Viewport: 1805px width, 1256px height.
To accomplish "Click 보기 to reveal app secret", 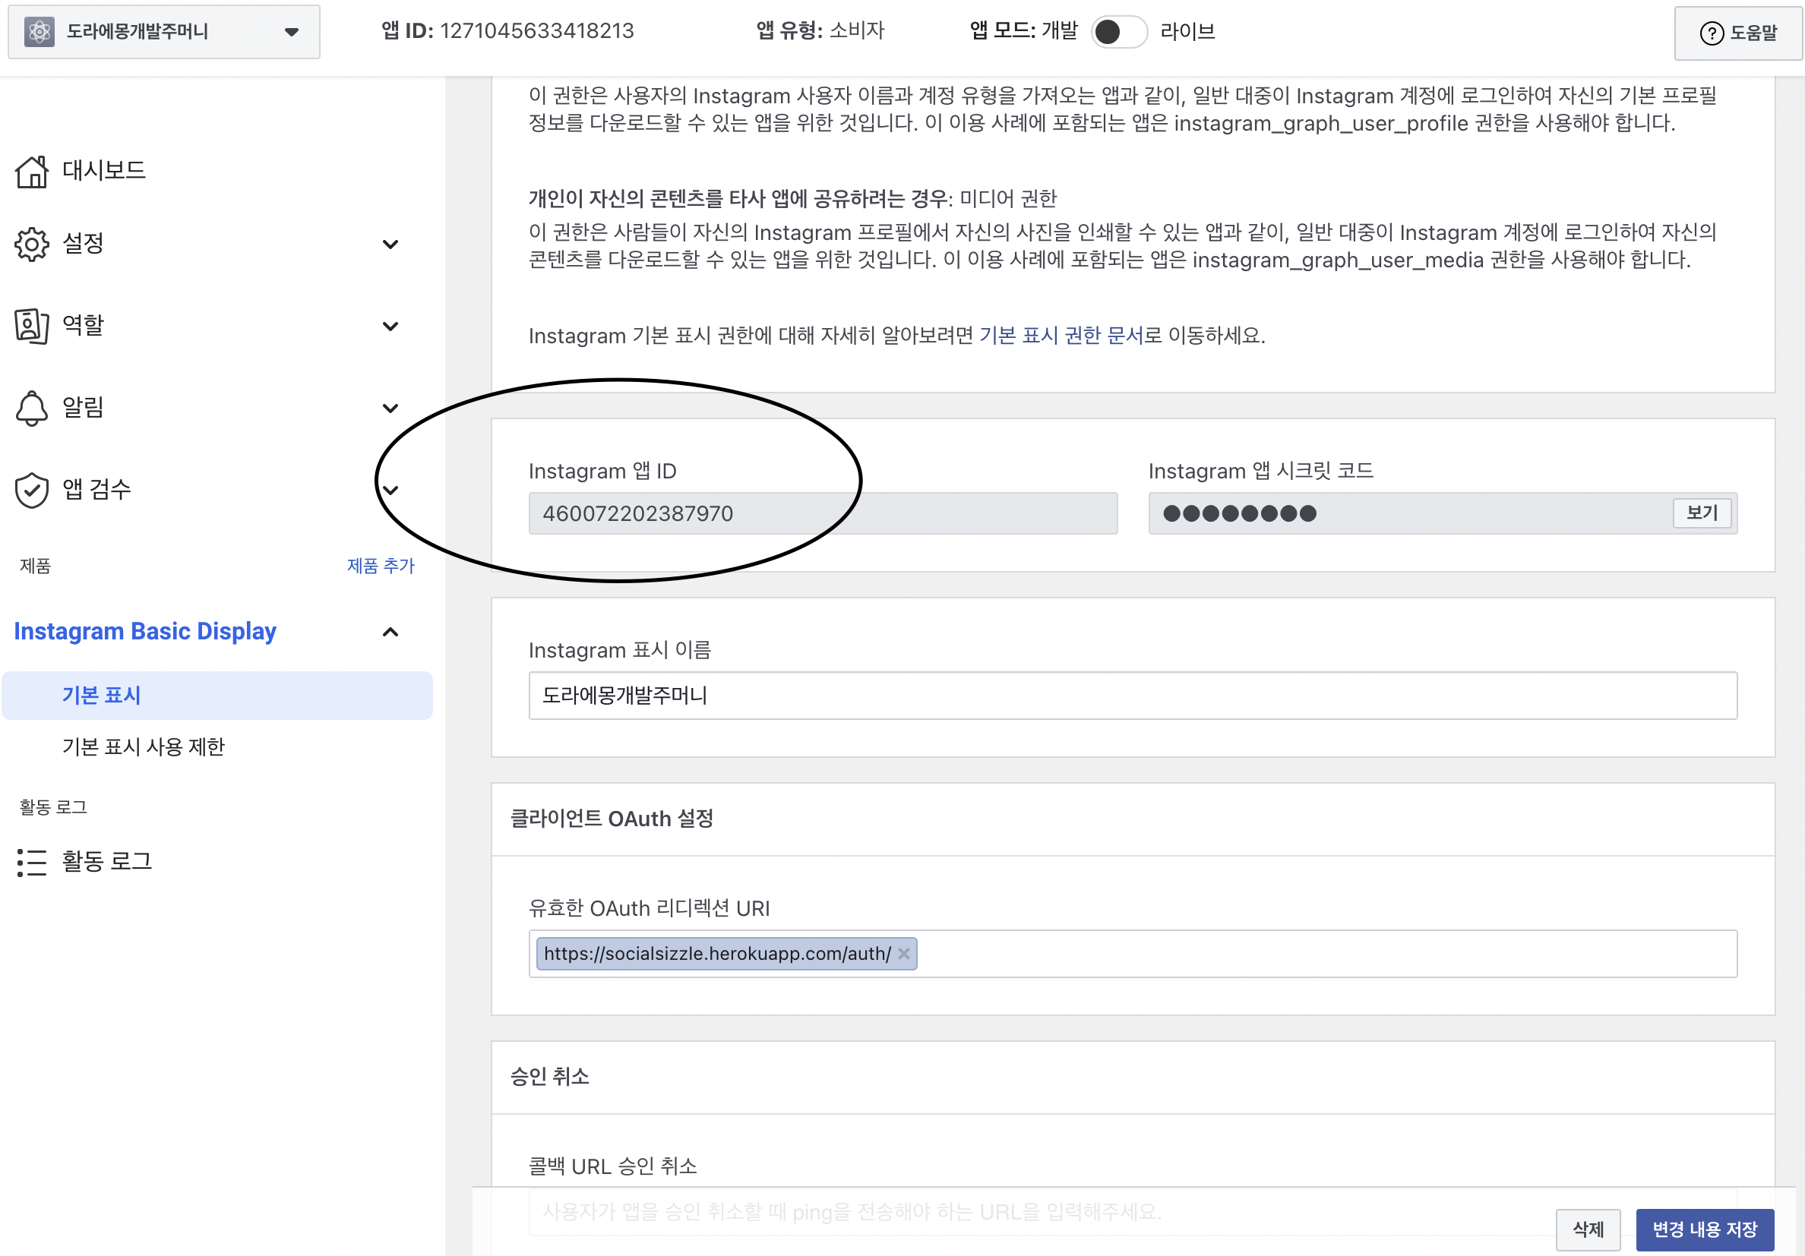I will (x=1701, y=513).
